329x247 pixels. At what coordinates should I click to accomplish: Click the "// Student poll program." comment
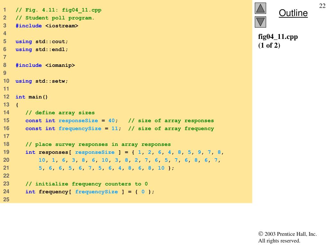click(55, 18)
